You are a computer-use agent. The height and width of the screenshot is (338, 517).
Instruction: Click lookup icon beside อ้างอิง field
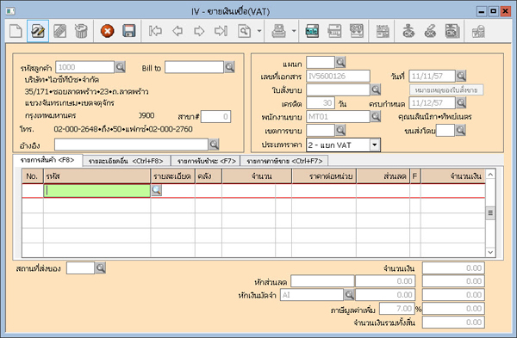click(x=214, y=144)
